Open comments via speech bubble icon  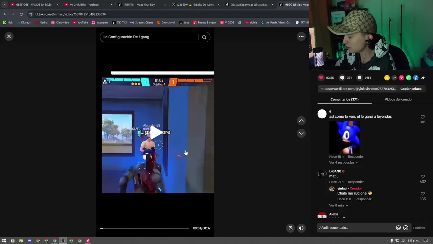[342, 78]
